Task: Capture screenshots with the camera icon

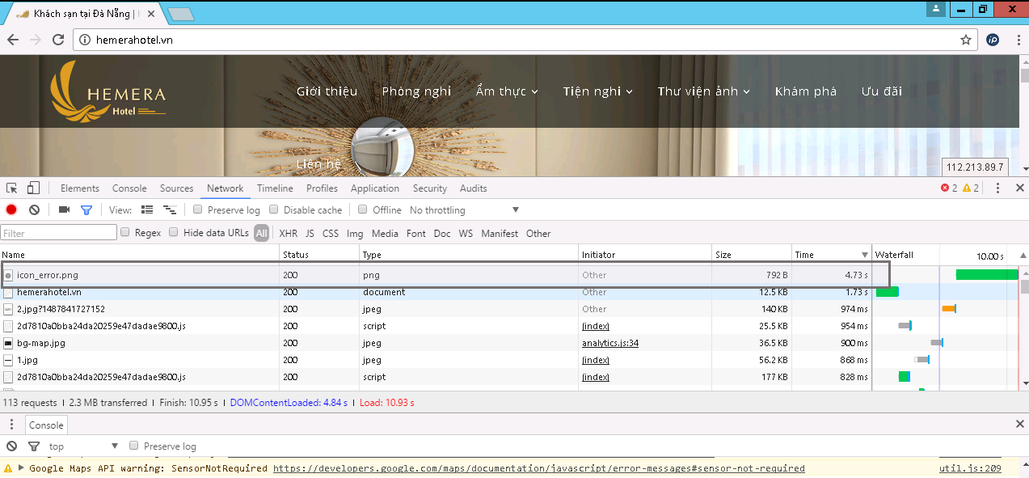Action: pyautogui.click(x=64, y=210)
